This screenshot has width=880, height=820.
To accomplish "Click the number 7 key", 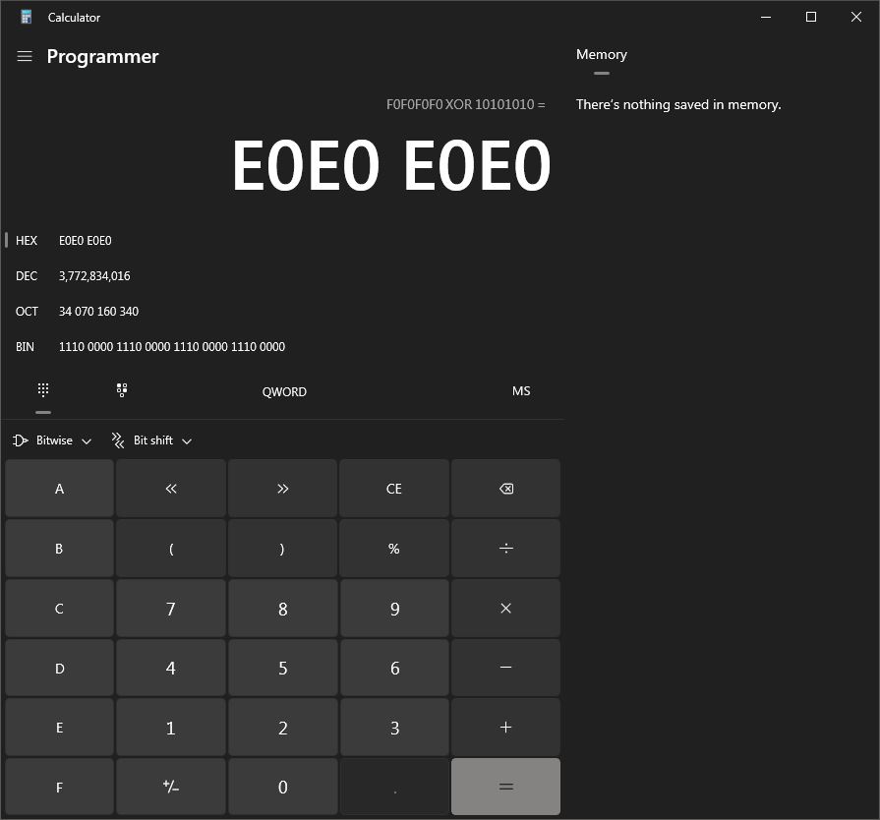I will coord(171,608).
